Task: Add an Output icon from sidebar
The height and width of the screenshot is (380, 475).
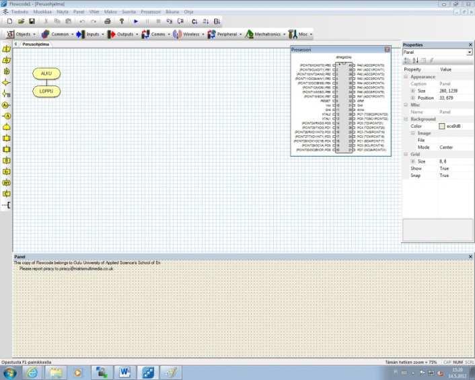Action: 6,61
